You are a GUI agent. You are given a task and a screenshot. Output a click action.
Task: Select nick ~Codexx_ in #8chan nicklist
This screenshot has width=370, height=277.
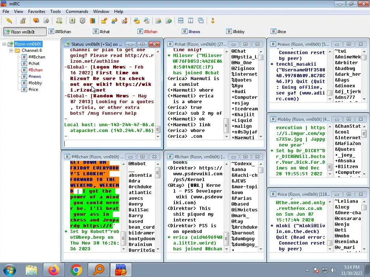[x=243, y=163]
